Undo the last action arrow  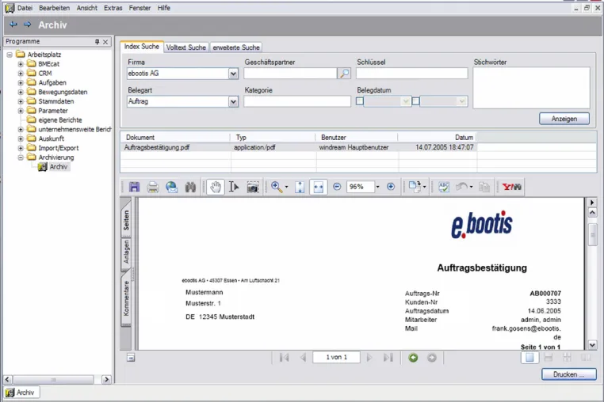coord(461,187)
